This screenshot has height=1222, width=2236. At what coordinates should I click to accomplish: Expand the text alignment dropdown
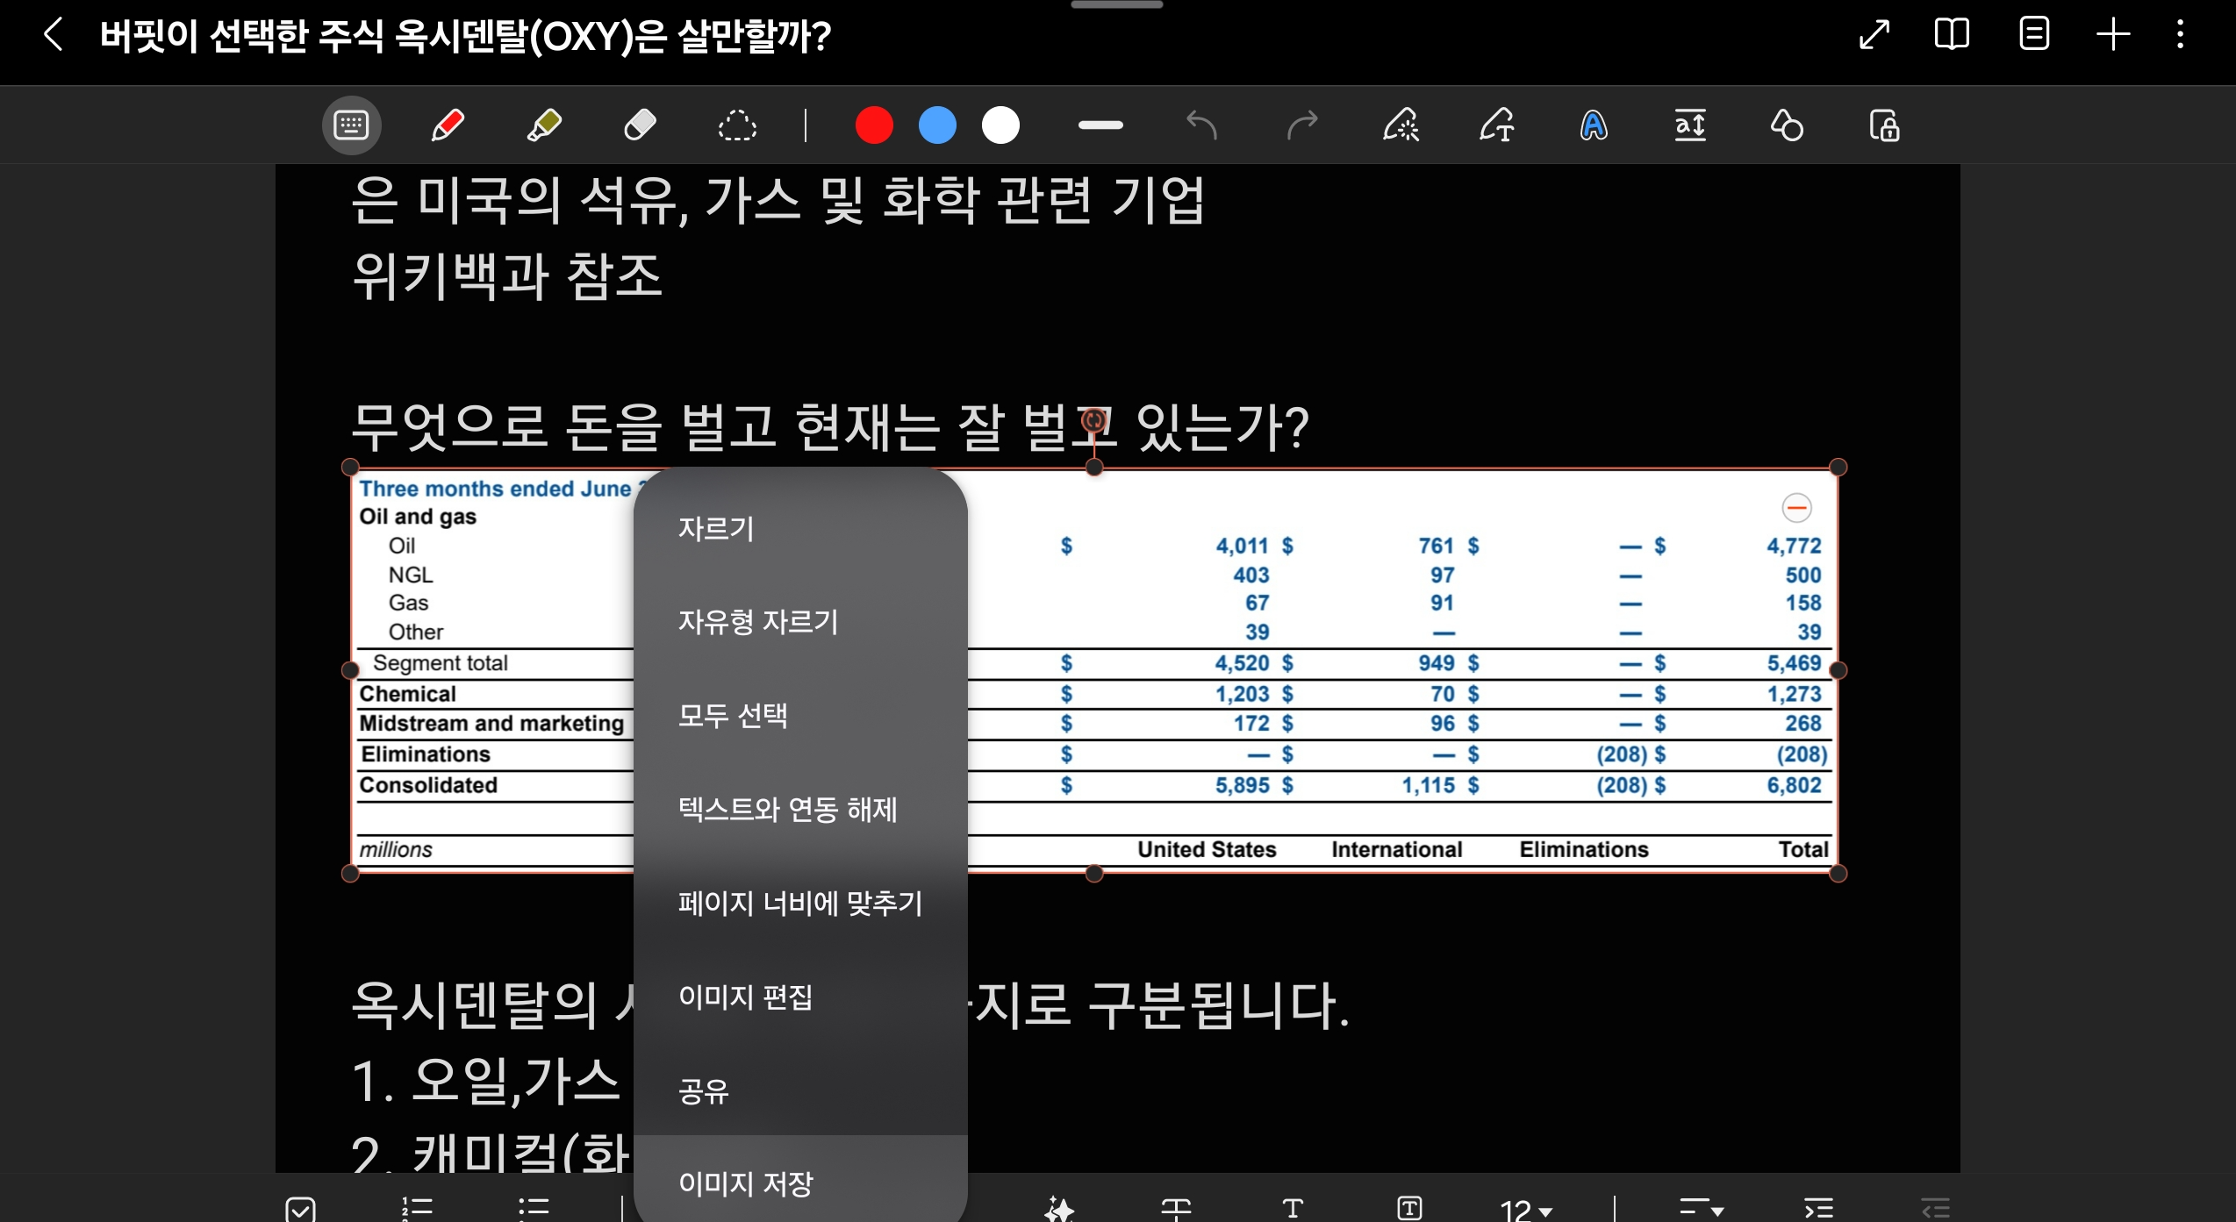tap(1701, 1209)
